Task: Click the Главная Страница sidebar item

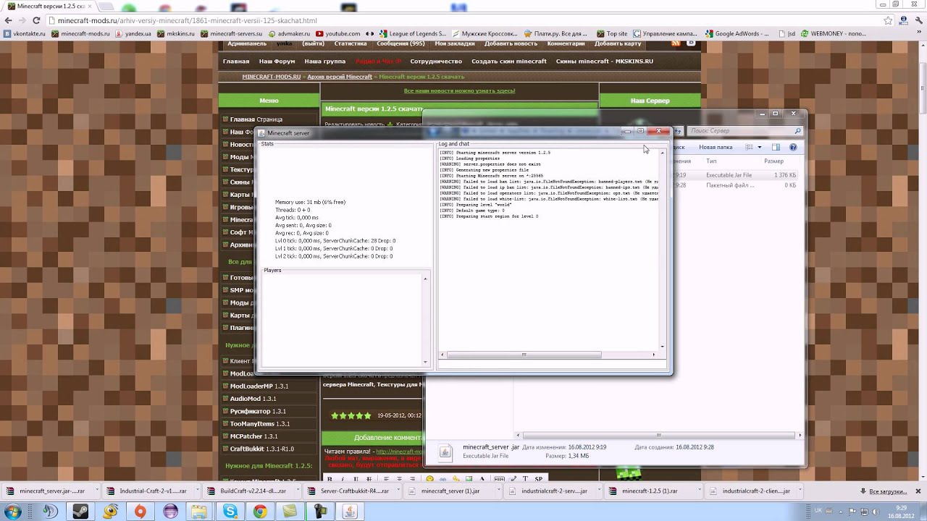Action: click(x=256, y=119)
